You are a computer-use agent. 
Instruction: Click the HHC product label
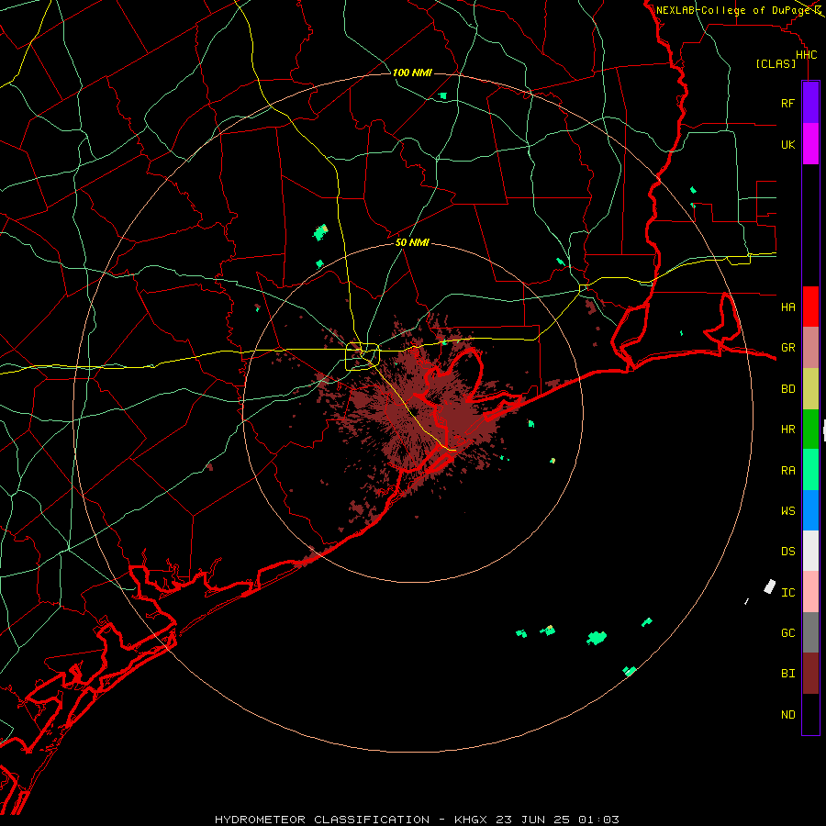pos(806,55)
